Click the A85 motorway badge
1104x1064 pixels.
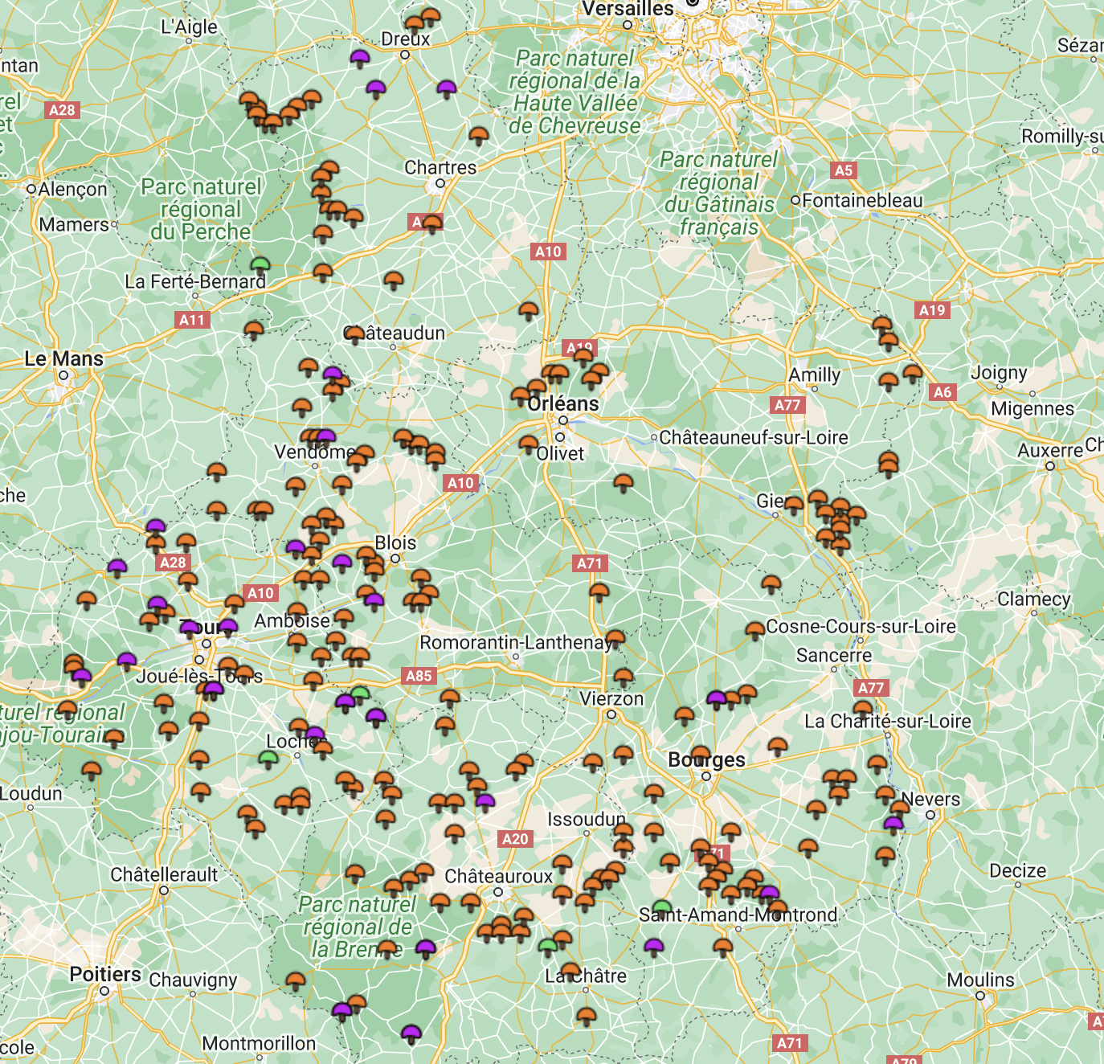click(x=419, y=676)
